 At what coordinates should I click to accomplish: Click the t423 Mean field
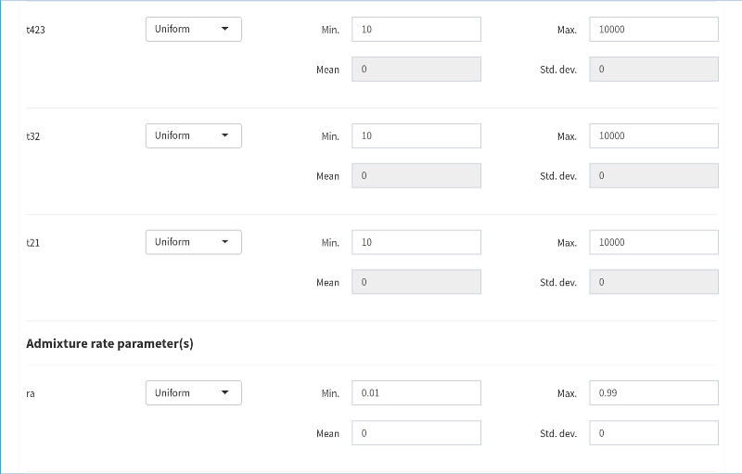(416, 70)
